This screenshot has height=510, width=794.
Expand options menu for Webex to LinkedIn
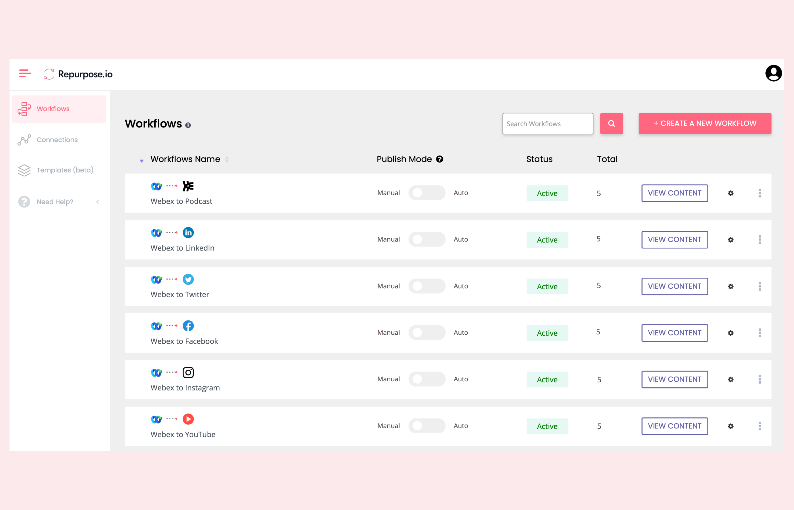click(x=760, y=239)
